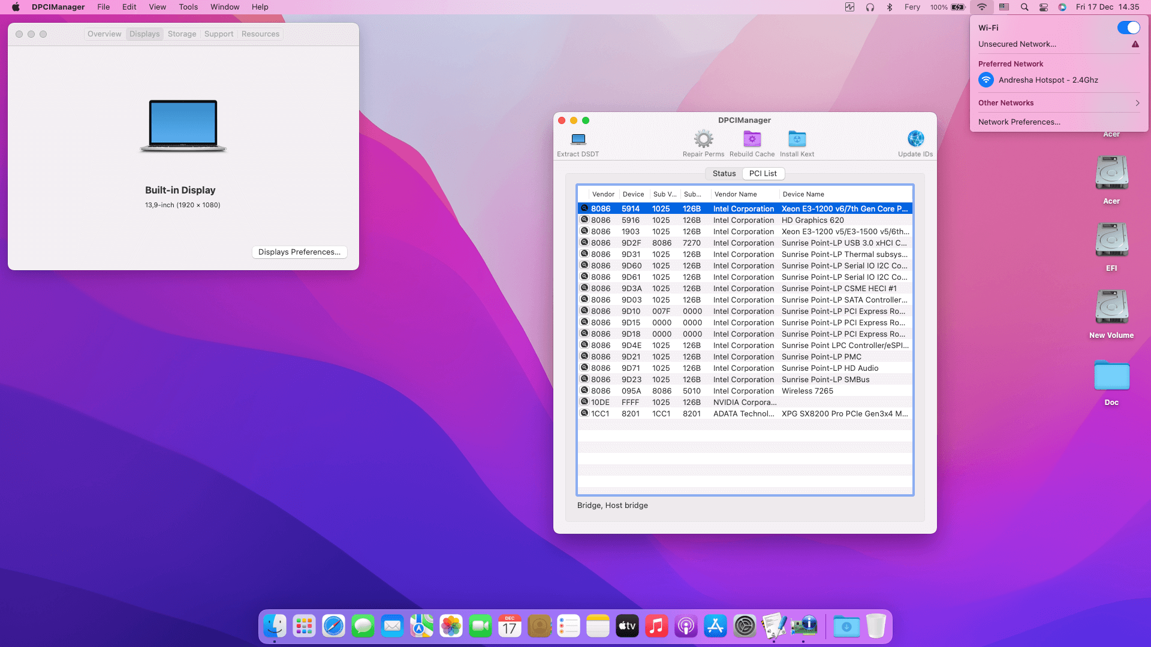Click the Update IDs globe icon
The height and width of the screenshot is (647, 1151).
click(x=915, y=139)
